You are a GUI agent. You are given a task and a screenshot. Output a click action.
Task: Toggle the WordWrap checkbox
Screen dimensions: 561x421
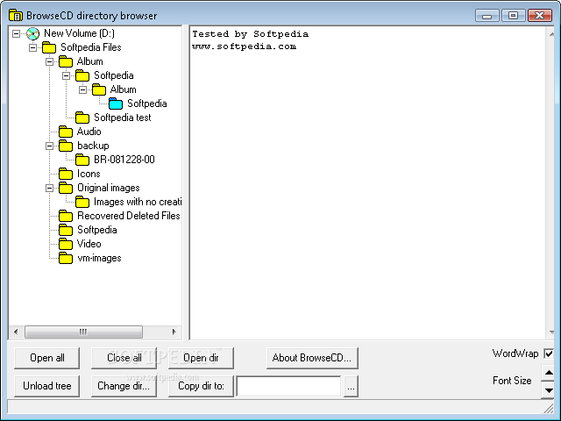pyautogui.click(x=548, y=353)
